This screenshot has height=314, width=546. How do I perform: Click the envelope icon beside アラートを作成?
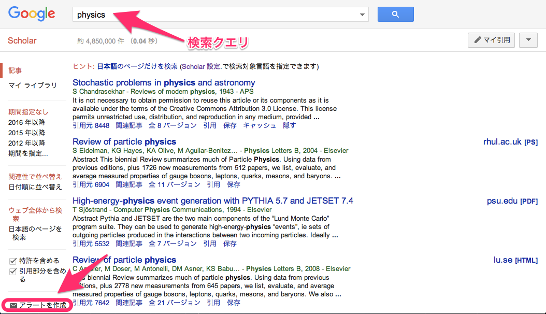13,305
